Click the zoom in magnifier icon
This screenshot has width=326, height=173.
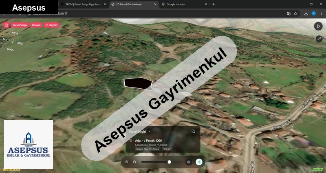[127, 162]
